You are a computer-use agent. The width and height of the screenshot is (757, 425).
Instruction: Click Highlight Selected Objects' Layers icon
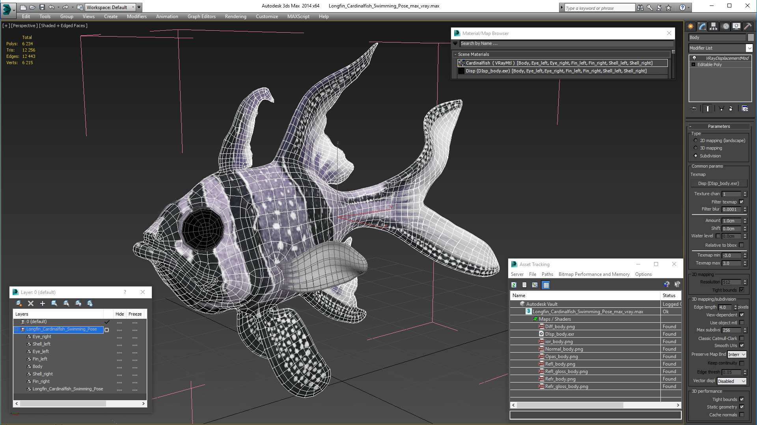click(x=66, y=303)
